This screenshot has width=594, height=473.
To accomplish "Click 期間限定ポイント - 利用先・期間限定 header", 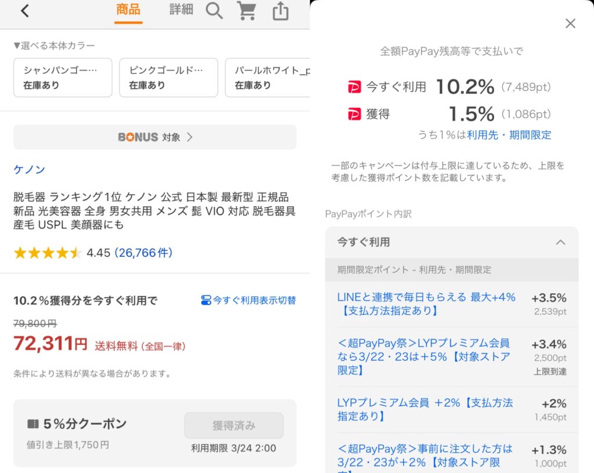I will (x=414, y=270).
